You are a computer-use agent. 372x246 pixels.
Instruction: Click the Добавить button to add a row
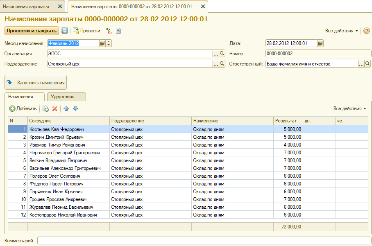(x=23, y=108)
